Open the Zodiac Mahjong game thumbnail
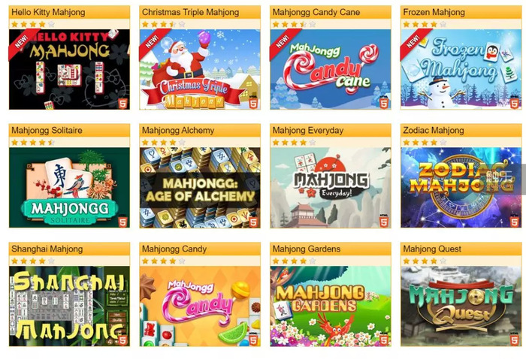Screen dimensions: 526x359 coord(461,187)
